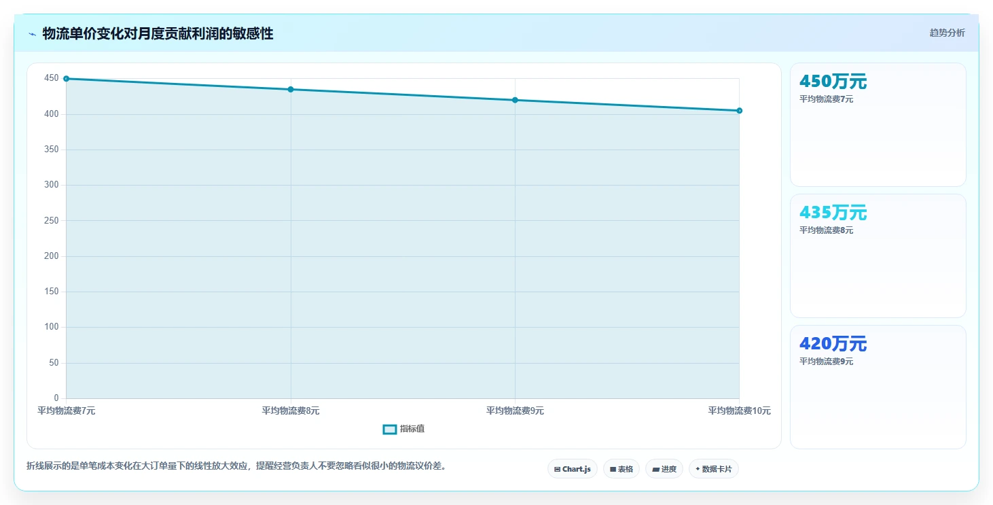
Task: Click the chart icon beside the title
Action: [x=32, y=34]
